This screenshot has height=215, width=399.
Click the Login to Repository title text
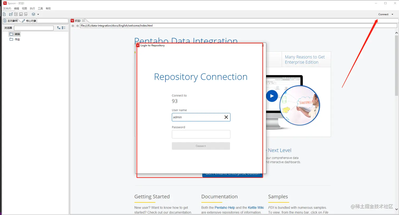click(153, 46)
